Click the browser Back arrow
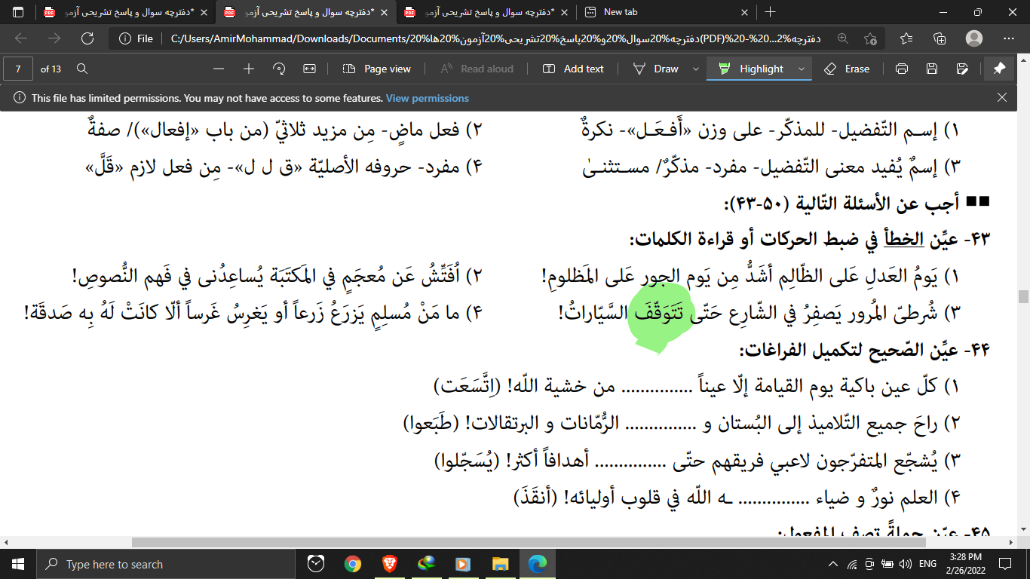 [21, 38]
